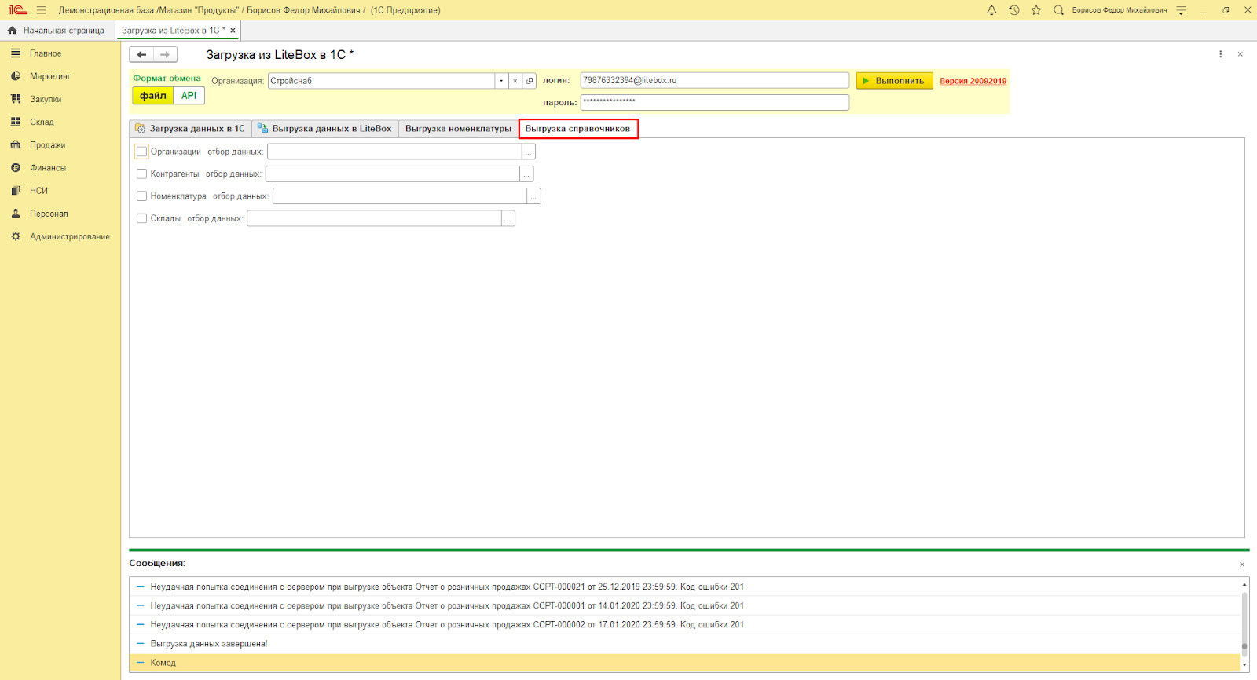Open the Начальная страница tab
1257x680 pixels.
(x=57, y=31)
